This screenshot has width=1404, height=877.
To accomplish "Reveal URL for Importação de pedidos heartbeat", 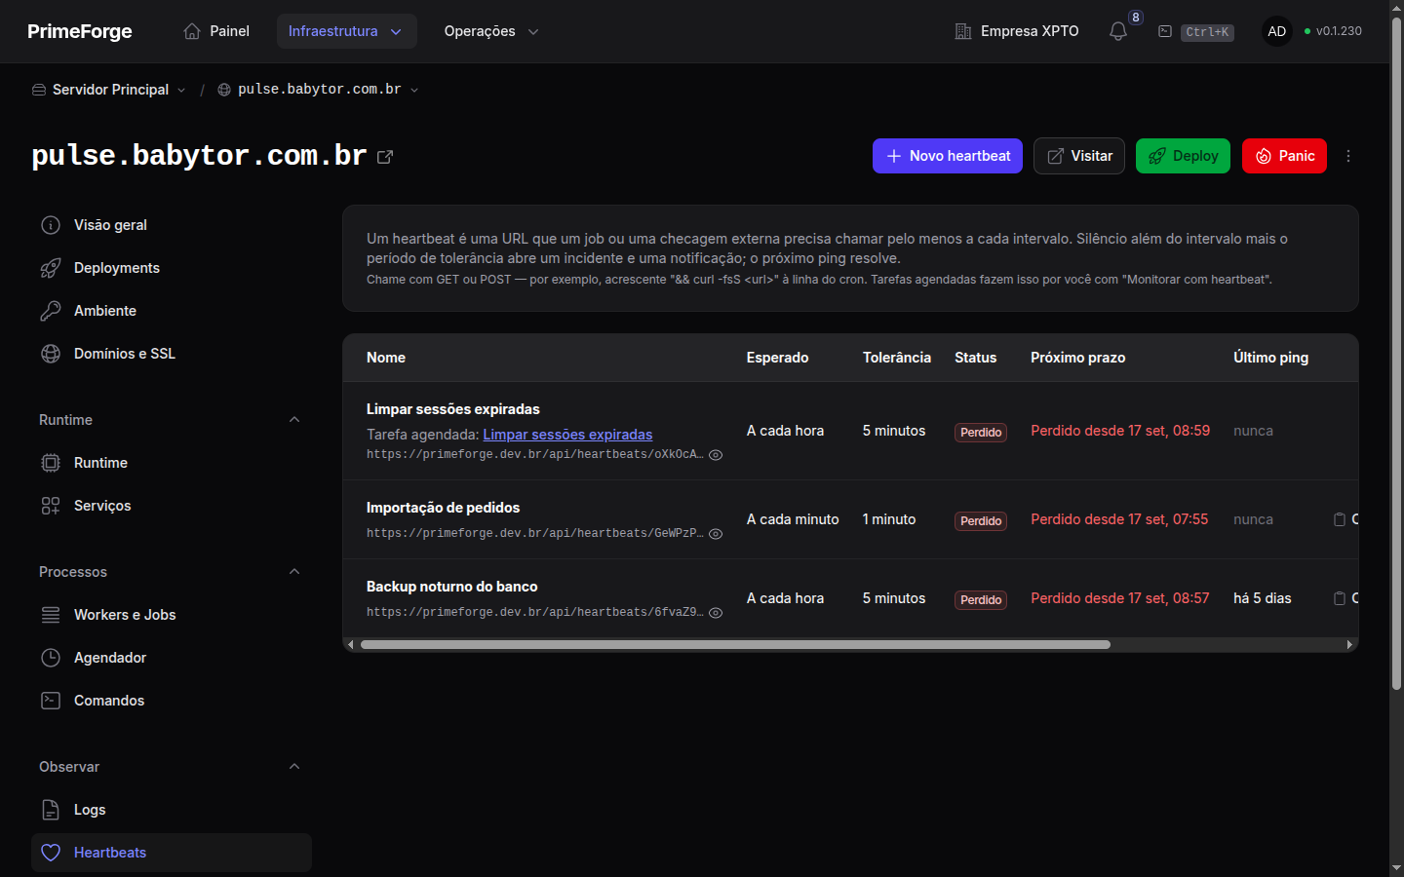I will point(716,534).
